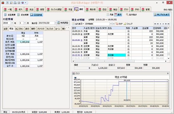The width and height of the screenshot is (174, 114).
Task: Go to previous record arrow
Action: (x=160, y=24)
